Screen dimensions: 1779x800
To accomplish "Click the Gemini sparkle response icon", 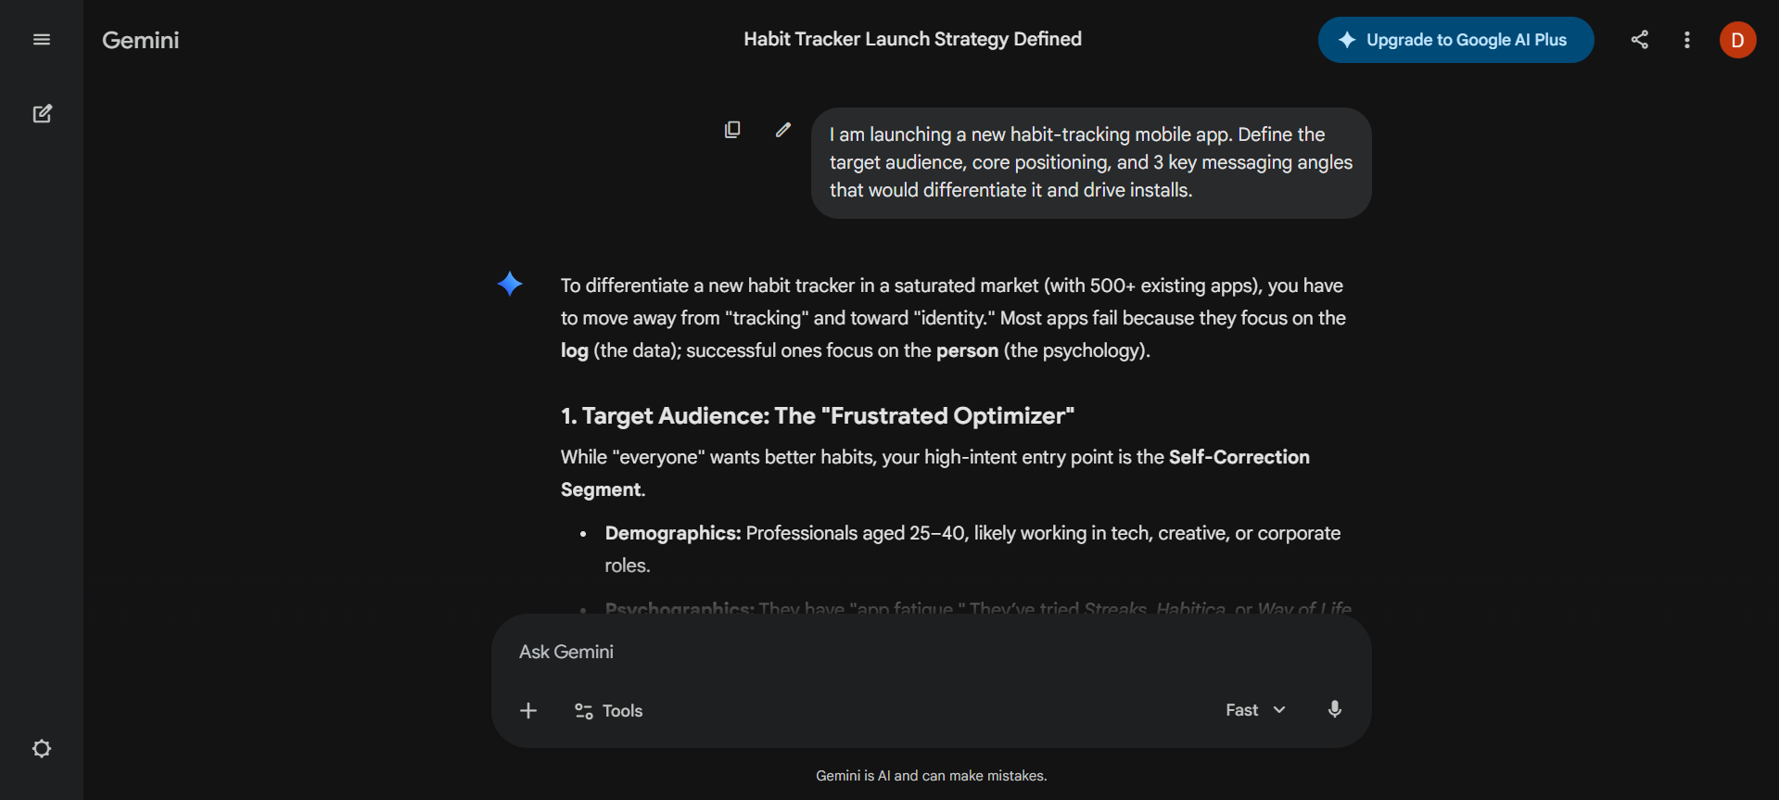I will [x=510, y=284].
